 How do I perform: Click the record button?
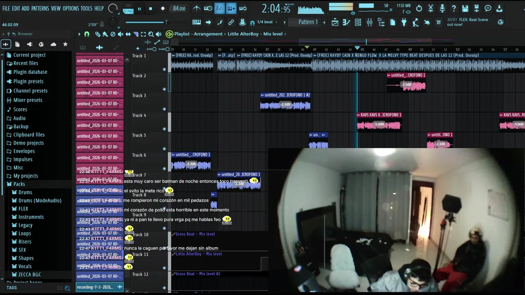163,9
